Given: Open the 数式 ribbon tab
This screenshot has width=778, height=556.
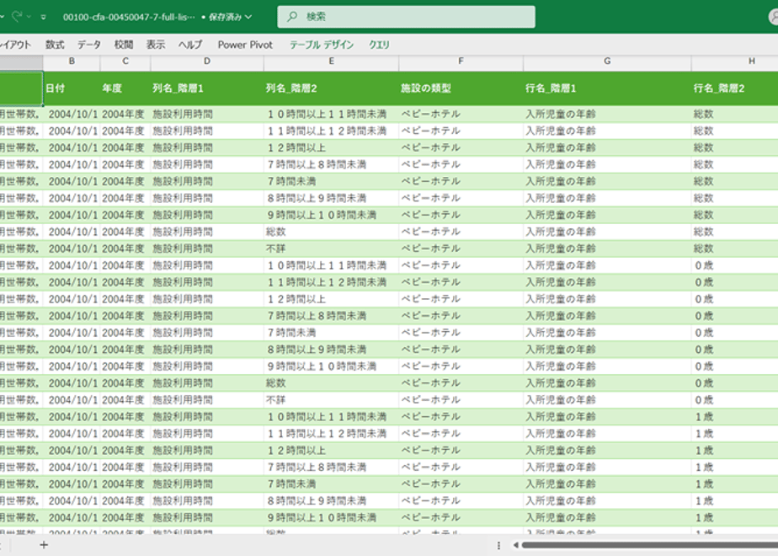Looking at the screenshot, I should [55, 45].
